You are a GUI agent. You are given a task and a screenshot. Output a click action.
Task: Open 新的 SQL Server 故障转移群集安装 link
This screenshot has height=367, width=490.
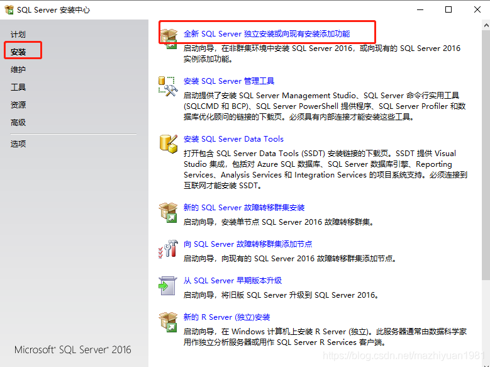[x=244, y=208]
